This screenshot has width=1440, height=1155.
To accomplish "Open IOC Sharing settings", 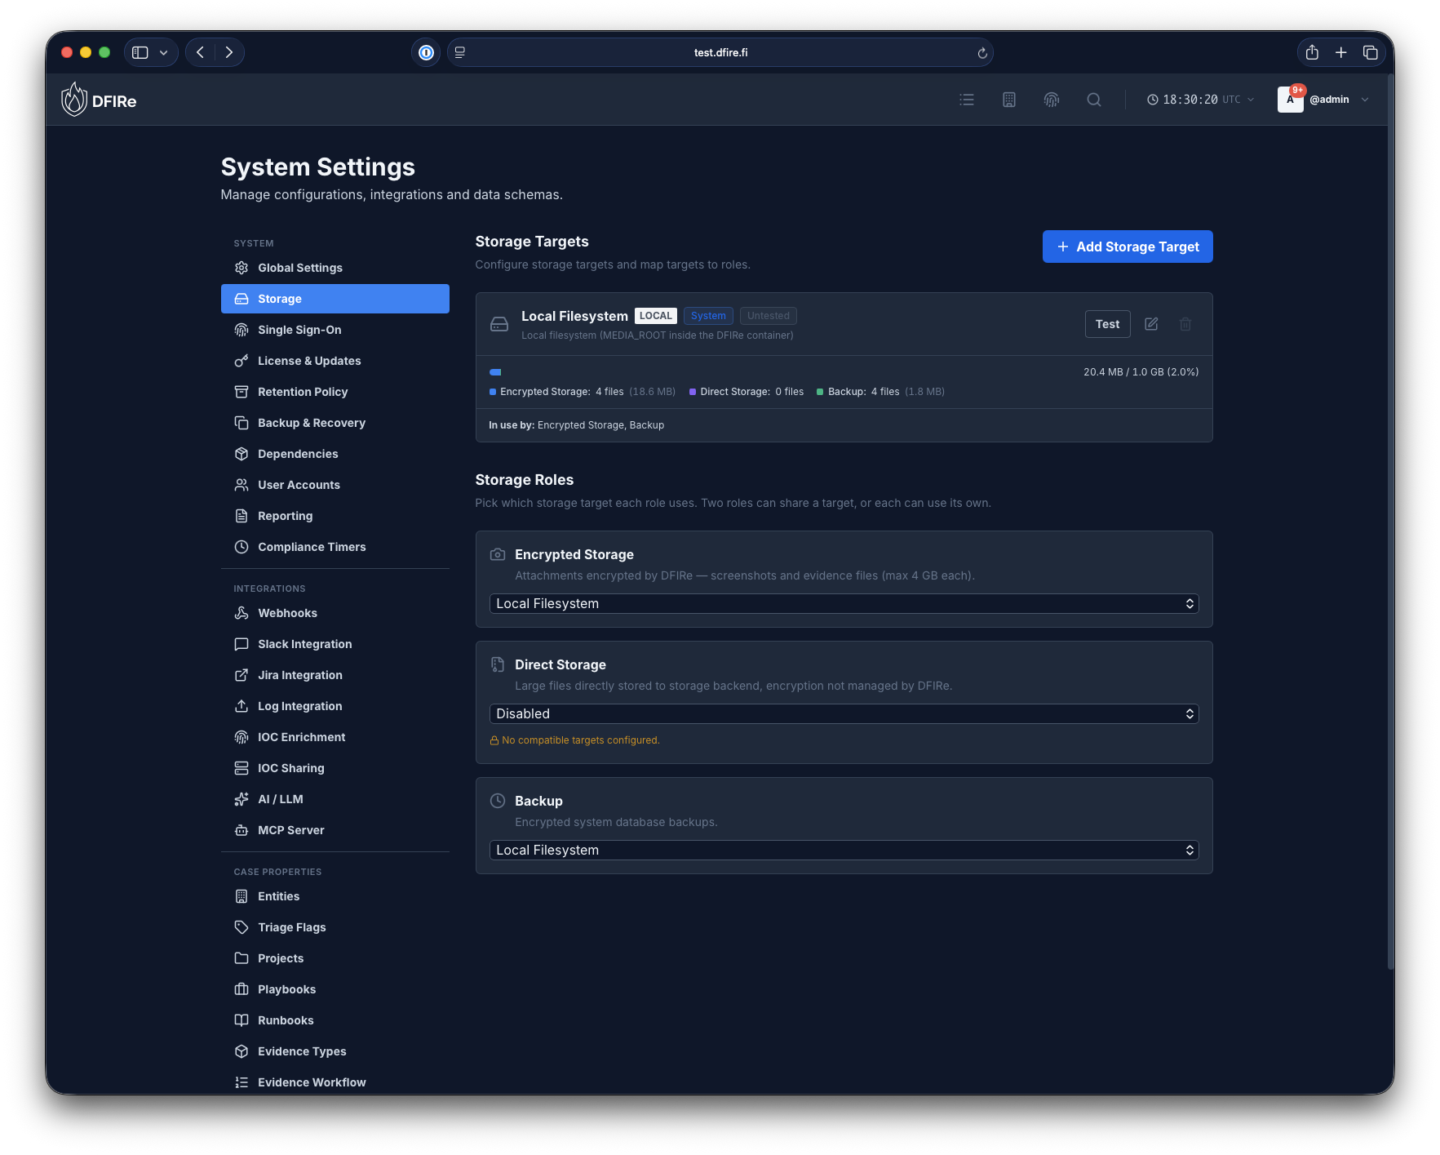I will [x=335, y=768].
